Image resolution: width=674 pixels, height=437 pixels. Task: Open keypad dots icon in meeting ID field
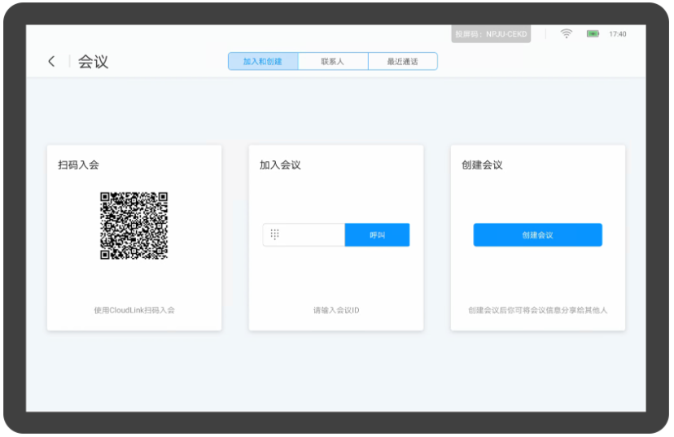point(274,234)
